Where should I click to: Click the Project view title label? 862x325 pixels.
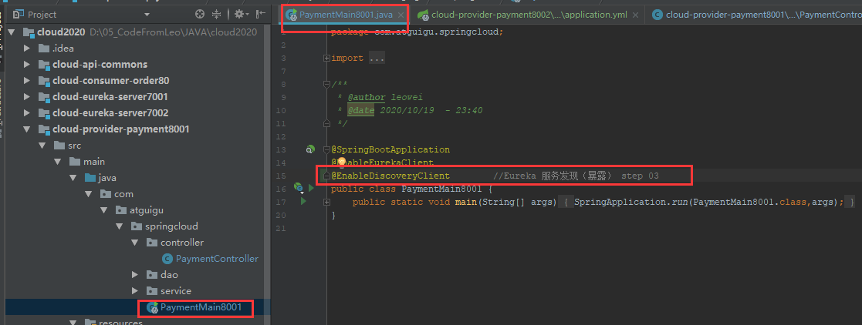click(42, 15)
